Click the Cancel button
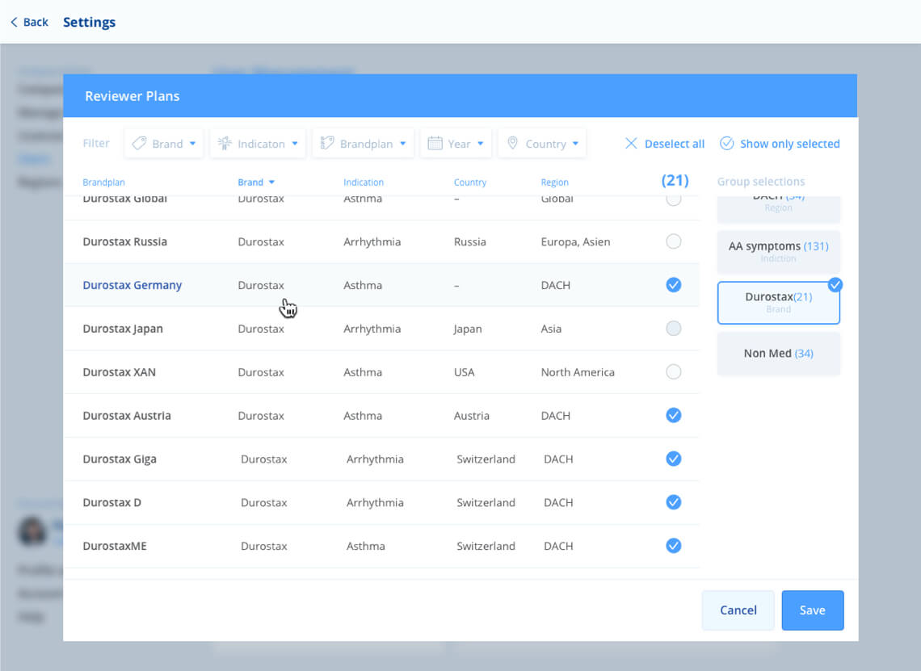The height and width of the screenshot is (671, 921). coord(738,610)
